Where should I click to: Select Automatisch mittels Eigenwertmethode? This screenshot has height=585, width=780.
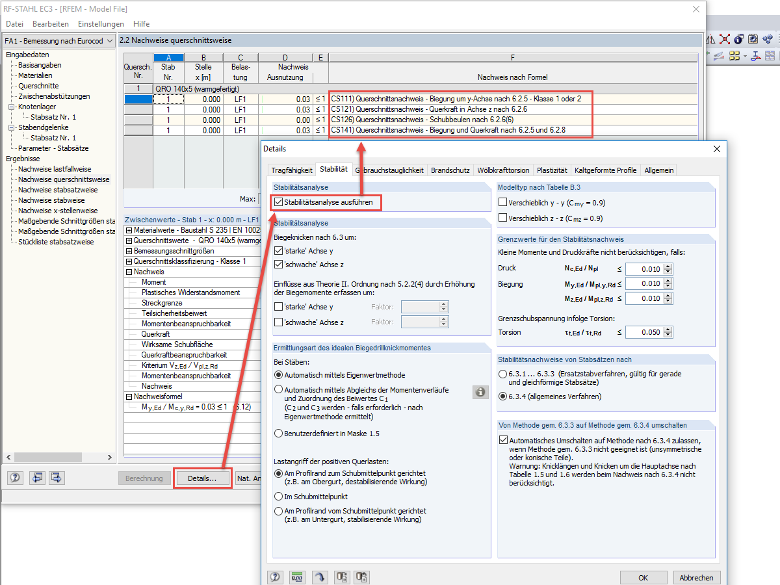[279, 374]
